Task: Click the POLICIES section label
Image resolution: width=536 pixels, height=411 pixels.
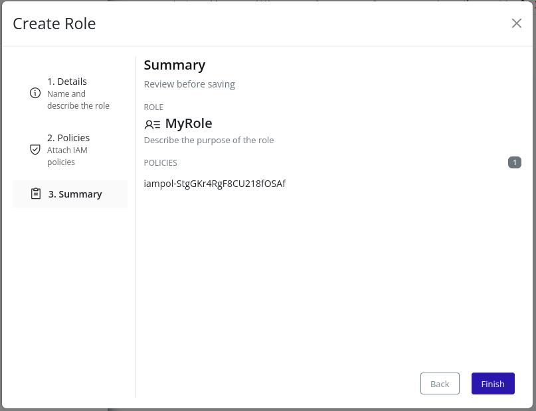Action: [x=160, y=162]
